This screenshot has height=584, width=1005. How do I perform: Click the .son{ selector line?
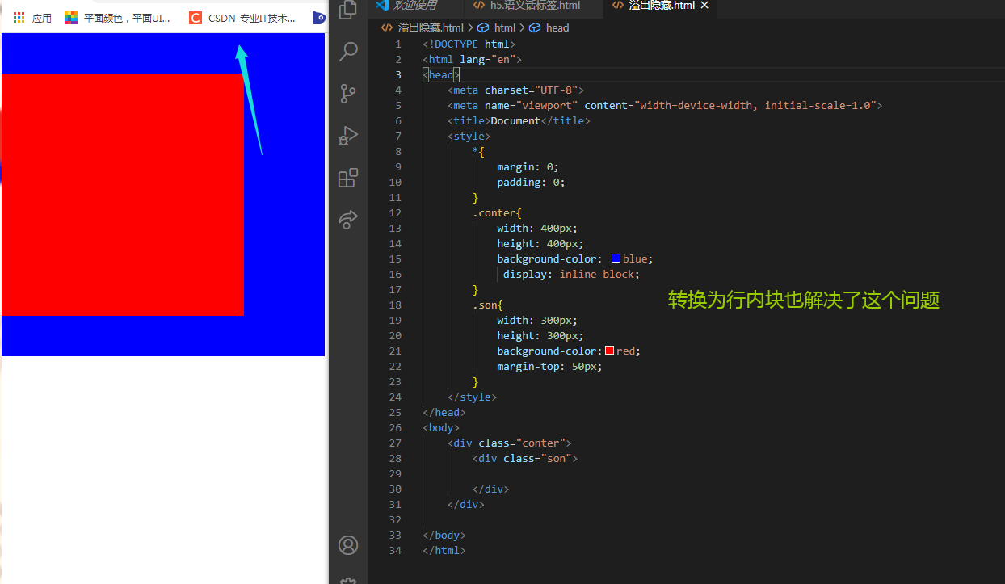coord(487,305)
